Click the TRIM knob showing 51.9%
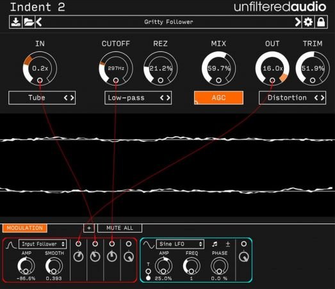Image resolution: width=335 pixels, height=289 pixels. point(313,68)
